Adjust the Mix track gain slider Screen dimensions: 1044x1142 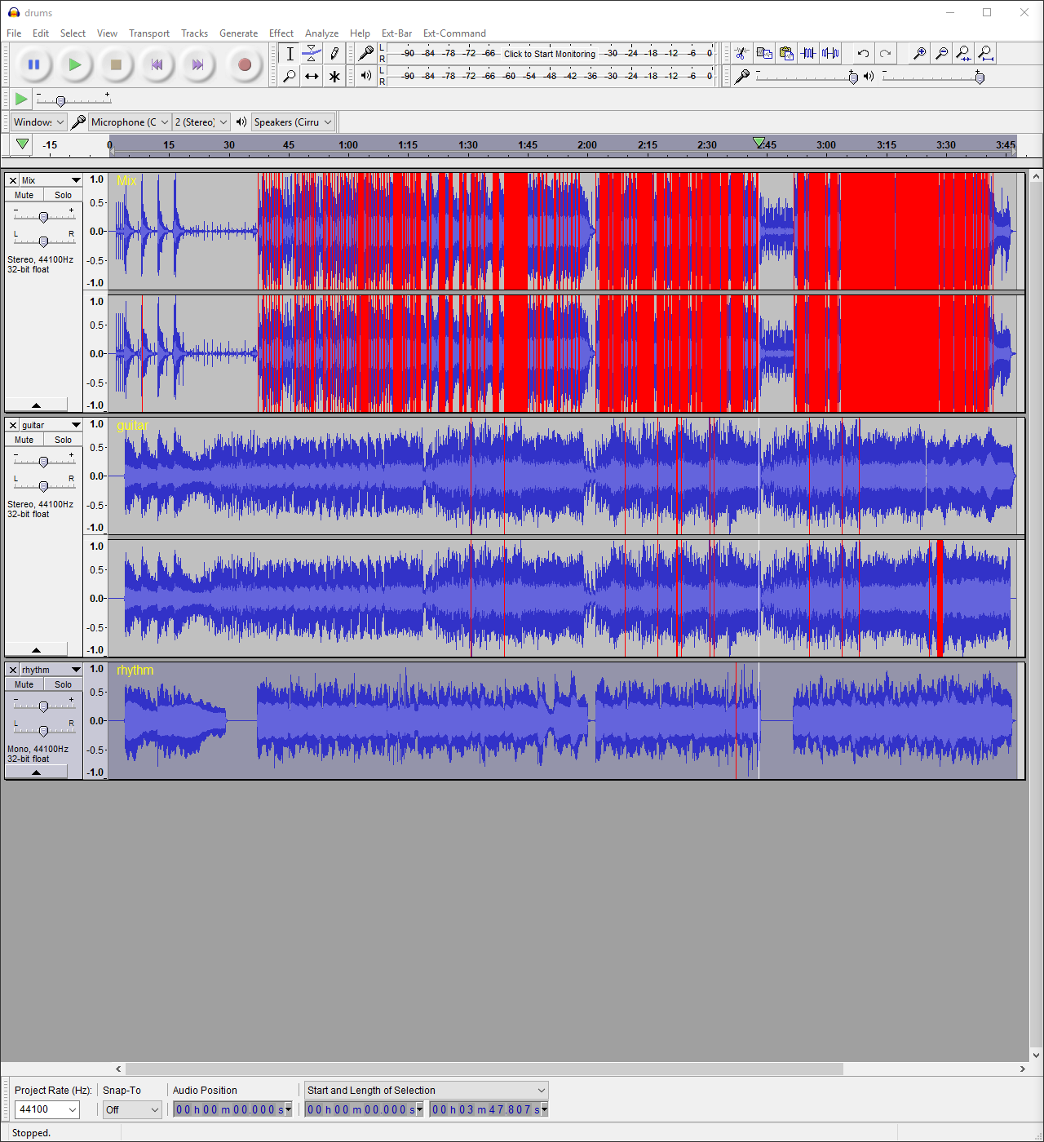pos(43,216)
